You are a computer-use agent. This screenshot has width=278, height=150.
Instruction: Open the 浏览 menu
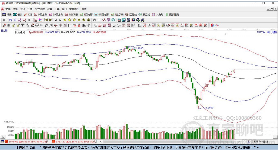[15, 9]
